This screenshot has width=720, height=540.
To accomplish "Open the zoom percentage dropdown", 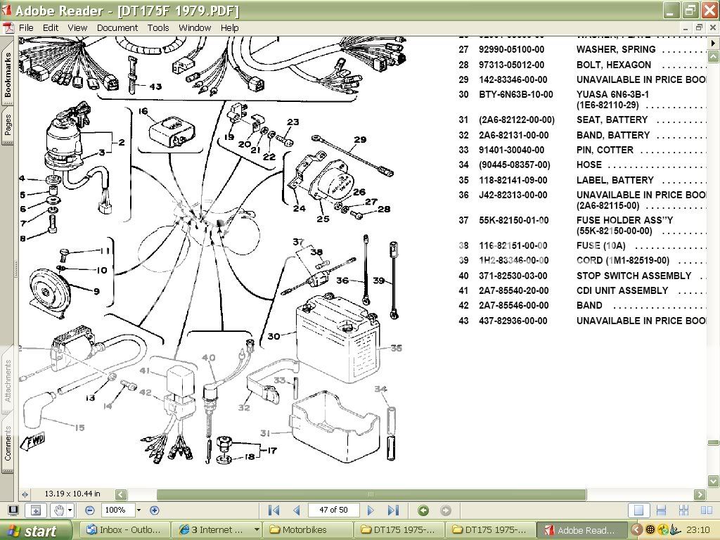I will click(x=139, y=510).
